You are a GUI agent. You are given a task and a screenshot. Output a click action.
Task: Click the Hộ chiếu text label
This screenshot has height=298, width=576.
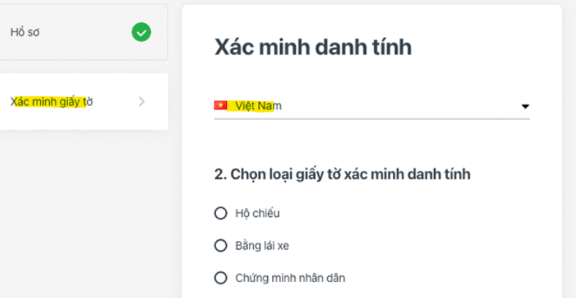(x=257, y=213)
